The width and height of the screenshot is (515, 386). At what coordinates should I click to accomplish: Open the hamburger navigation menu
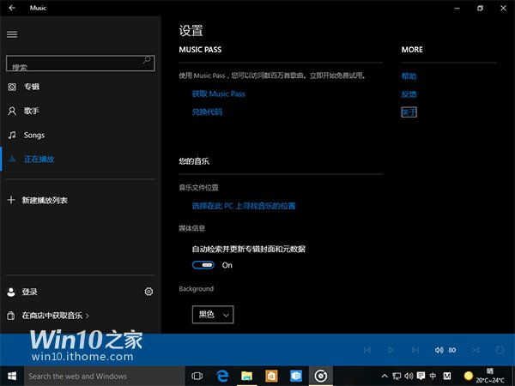12,34
